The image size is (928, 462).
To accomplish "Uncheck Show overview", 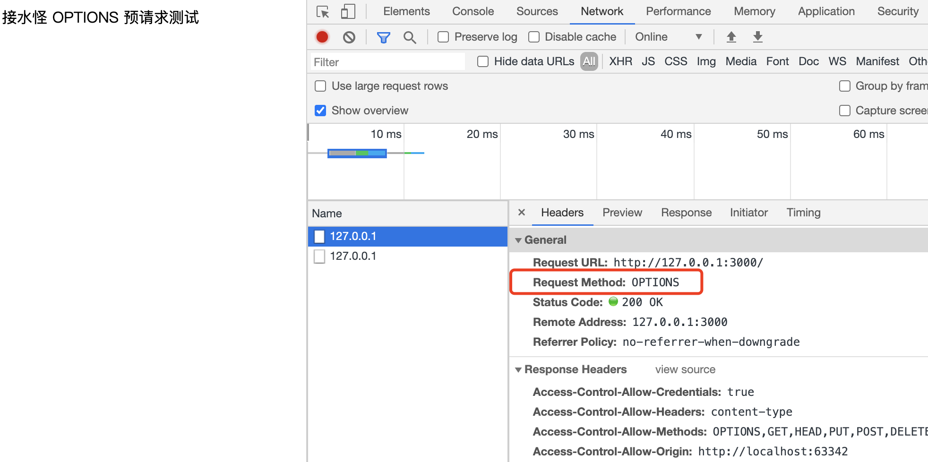I will pos(320,110).
